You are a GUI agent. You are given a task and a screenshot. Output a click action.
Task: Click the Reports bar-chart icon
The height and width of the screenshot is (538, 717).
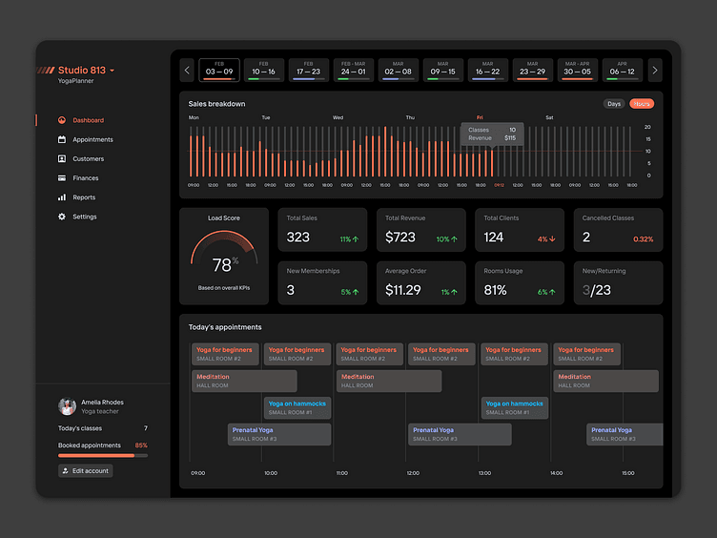[x=62, y=197]
